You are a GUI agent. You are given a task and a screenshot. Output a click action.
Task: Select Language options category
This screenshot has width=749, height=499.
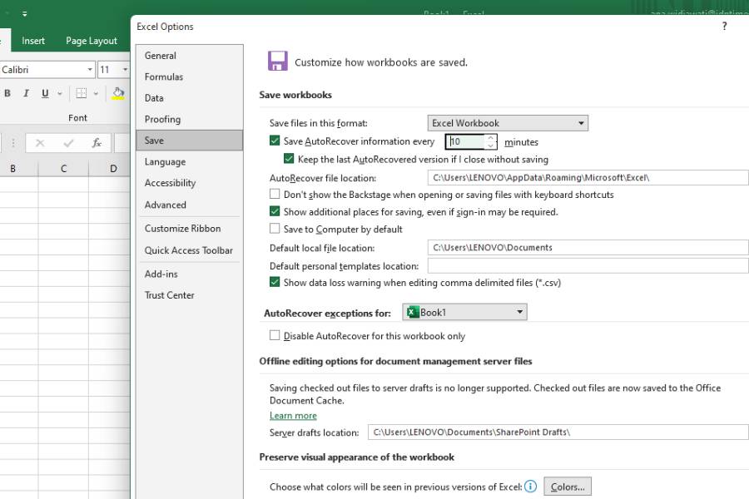click(x=190, y=161)
